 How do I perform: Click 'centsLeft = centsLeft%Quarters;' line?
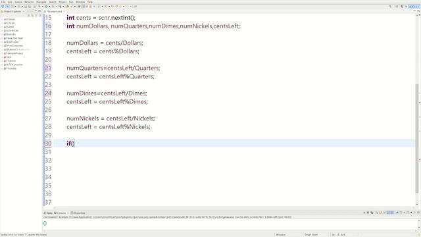tap(111, 76)
